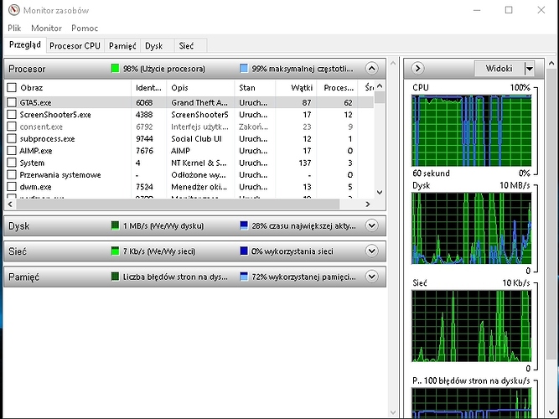Click the main pane scroll-down arrow
This screenshot has height=419, width=559.
pyautogui.click(x=393, y=412)
